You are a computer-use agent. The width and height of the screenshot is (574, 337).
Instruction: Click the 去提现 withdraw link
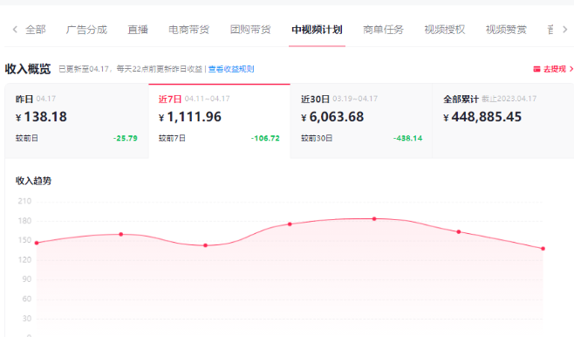(555, 69)
